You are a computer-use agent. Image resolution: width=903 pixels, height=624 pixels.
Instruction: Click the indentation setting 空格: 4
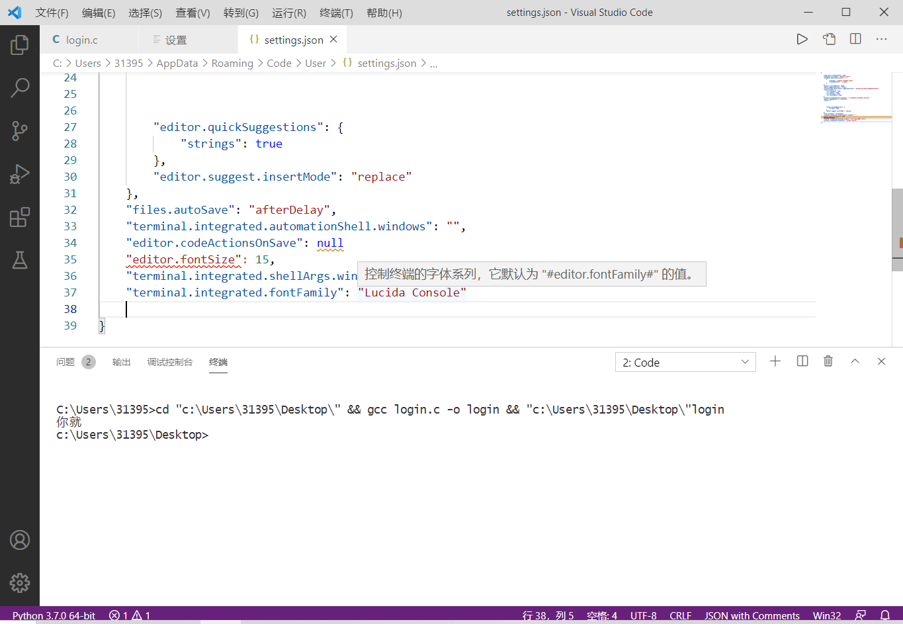(602, 615)
